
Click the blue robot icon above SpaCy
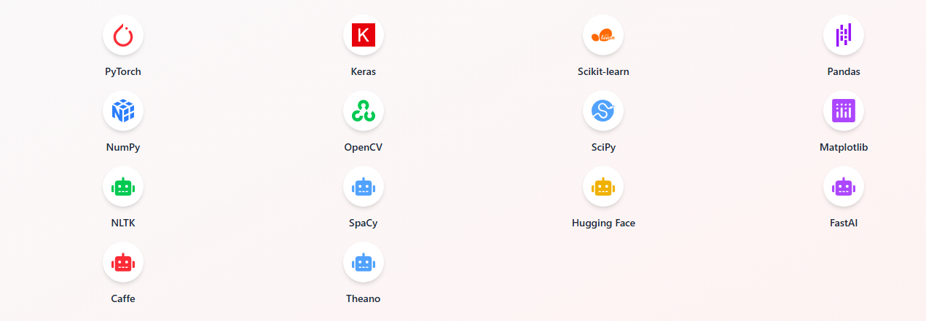(x=364, y=186)
